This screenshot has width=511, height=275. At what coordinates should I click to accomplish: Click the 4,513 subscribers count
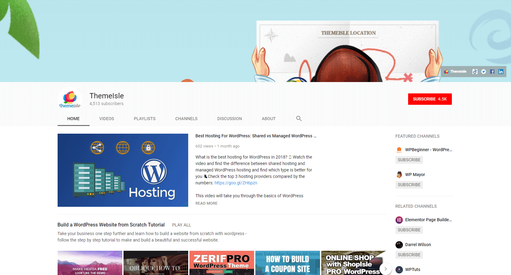coord(106,104)
